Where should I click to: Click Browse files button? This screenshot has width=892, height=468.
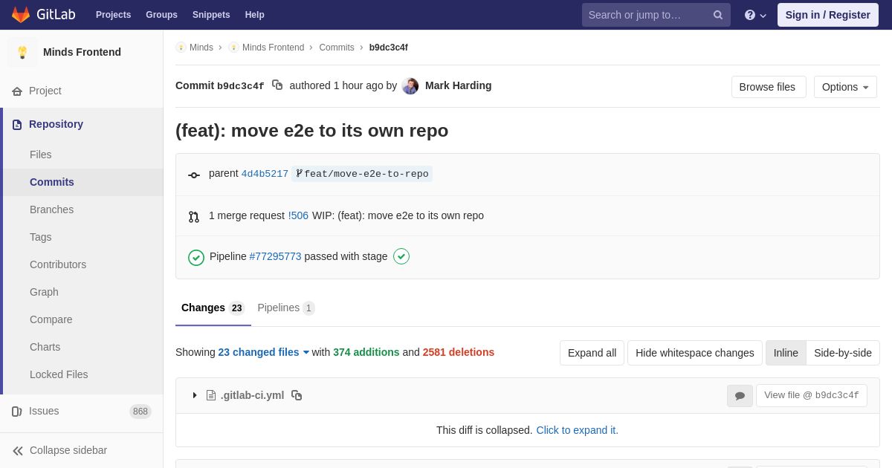point(769,87)
